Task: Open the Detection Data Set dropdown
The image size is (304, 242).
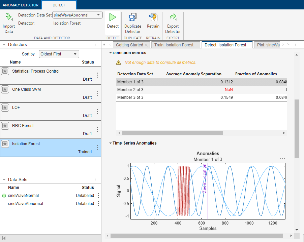Action: (x=98, y=15)
